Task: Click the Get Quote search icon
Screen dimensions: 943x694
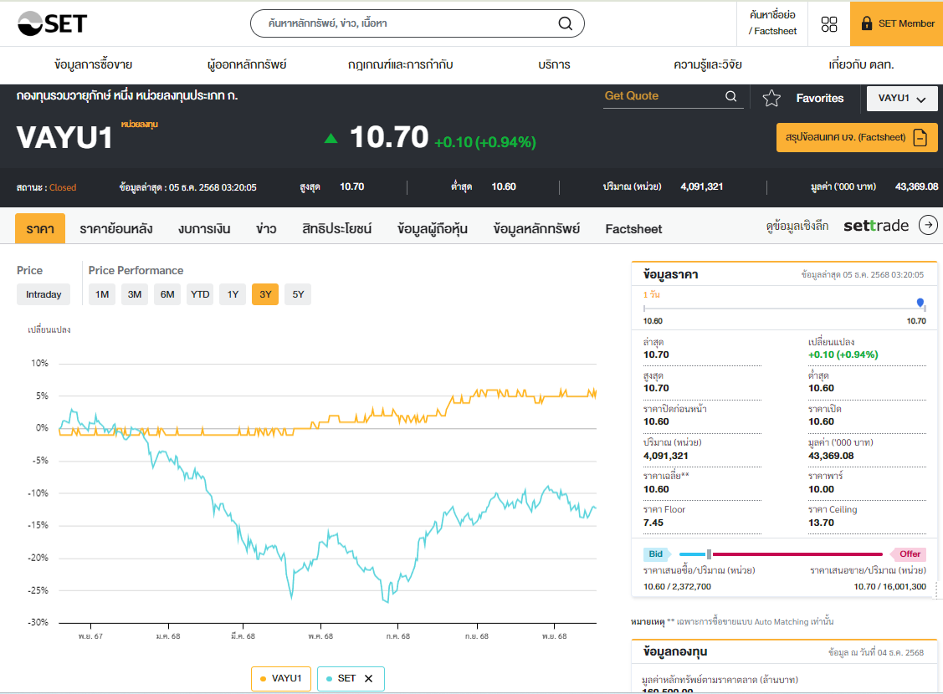Action: [731, 97]
